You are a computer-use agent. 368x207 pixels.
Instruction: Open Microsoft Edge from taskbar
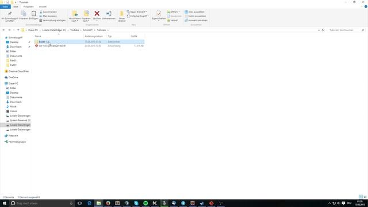point(90,203)
